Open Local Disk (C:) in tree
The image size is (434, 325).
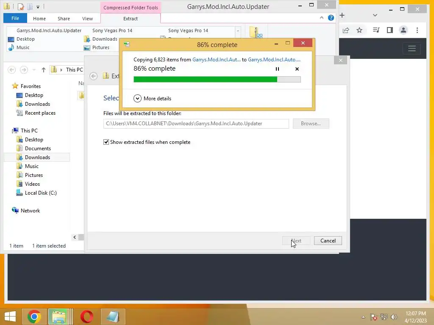[x=36, y=193]
